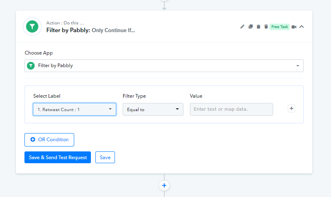Open the video tutorial camera icon
Image resolution: width=331 pixels, height=197 pixels.
pos(294,27)
